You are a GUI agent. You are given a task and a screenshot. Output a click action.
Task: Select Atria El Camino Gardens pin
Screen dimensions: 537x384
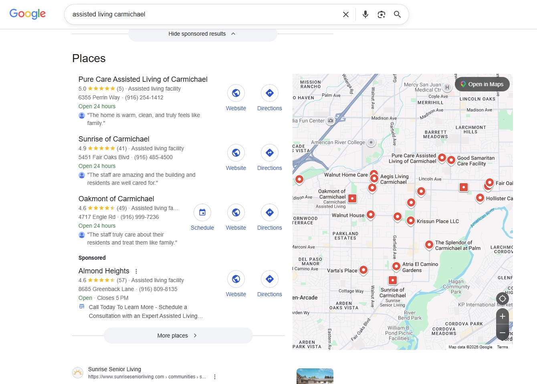pos(396,266)
